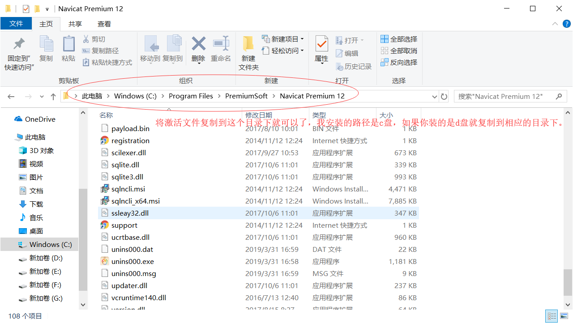Expand recent locations dropdown arrow

coord(42,96)
